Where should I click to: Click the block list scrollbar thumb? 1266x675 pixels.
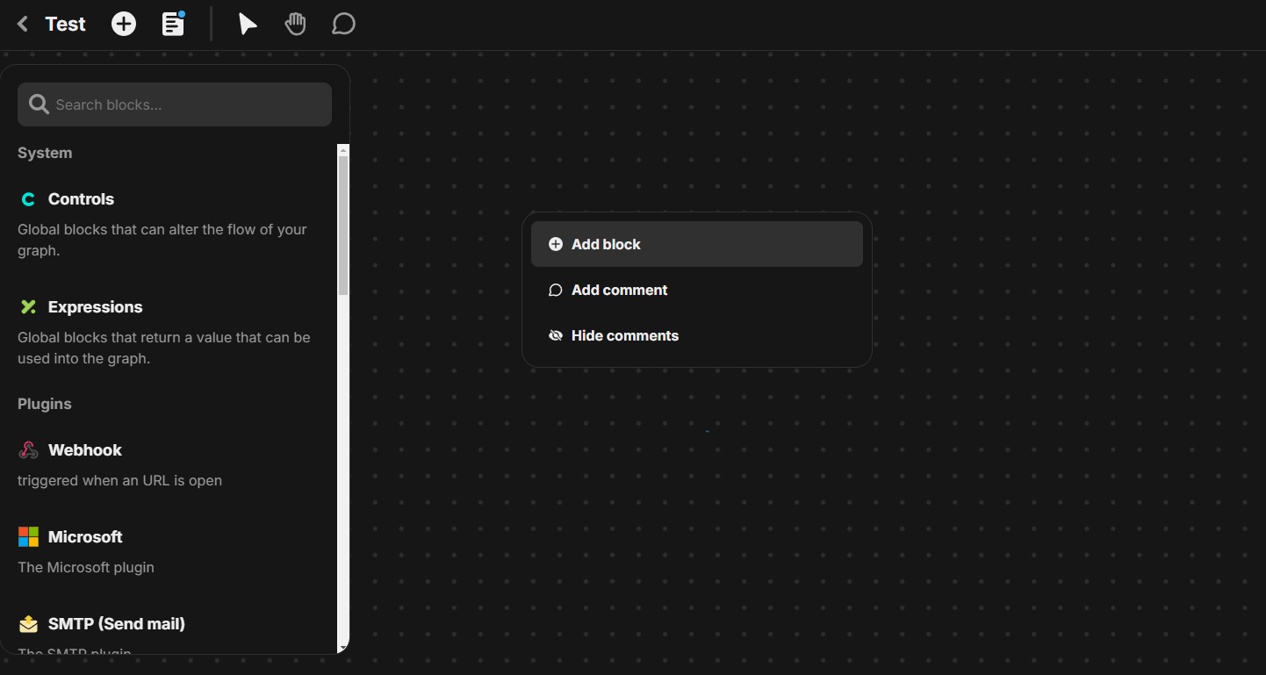[343, 226]
